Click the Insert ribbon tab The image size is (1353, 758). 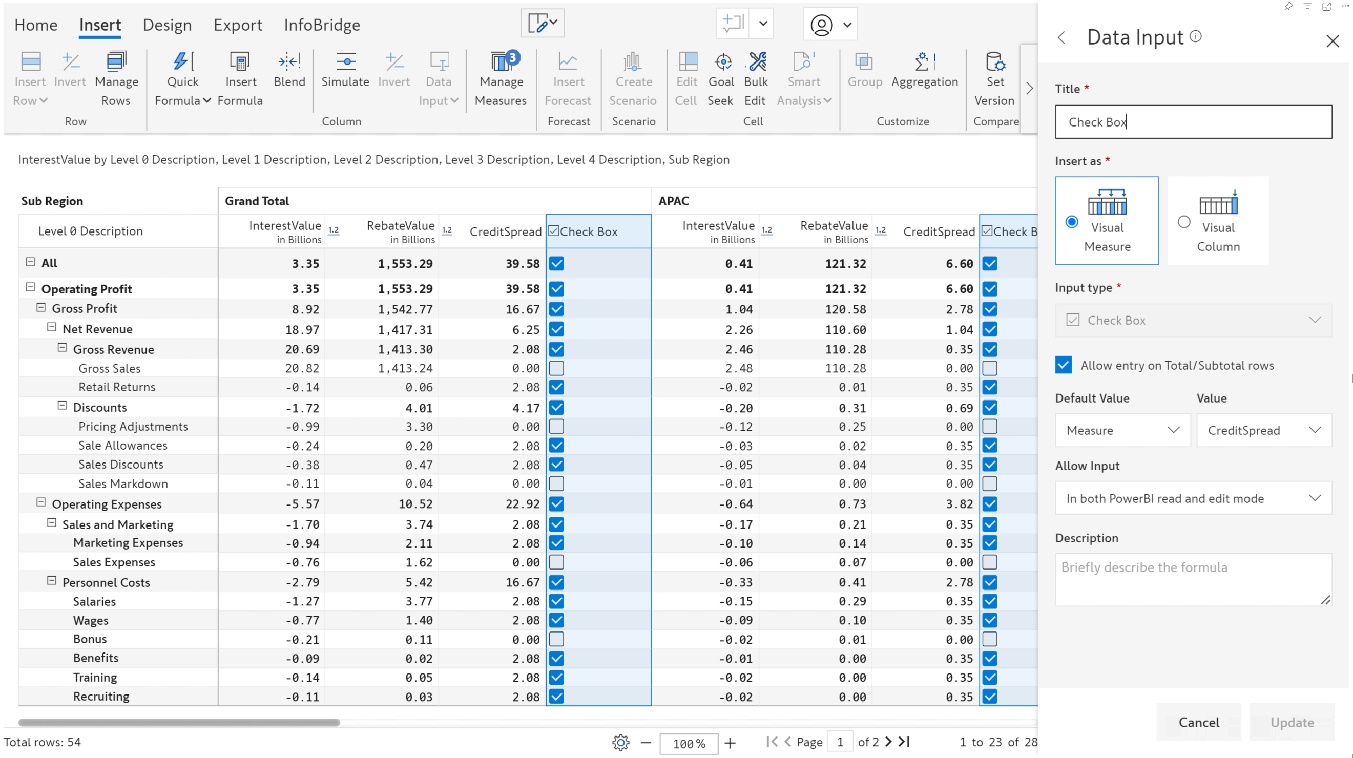99,23
